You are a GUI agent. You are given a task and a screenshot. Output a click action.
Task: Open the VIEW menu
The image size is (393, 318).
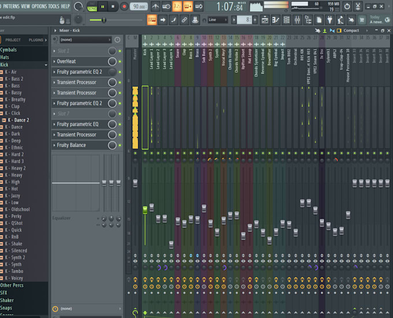(x=25, y=6)
